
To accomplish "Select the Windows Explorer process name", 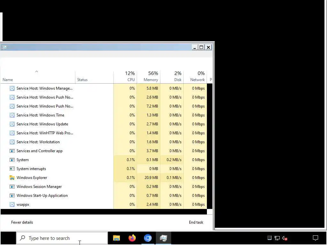I will 32,178.
